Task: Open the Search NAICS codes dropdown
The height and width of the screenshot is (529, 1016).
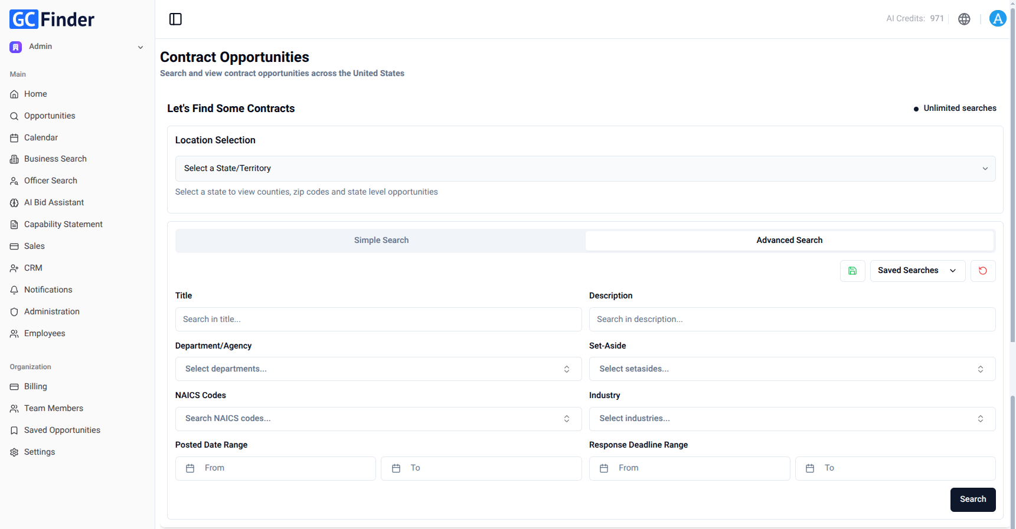Action: pyautogui.click(x=378, y=419)
